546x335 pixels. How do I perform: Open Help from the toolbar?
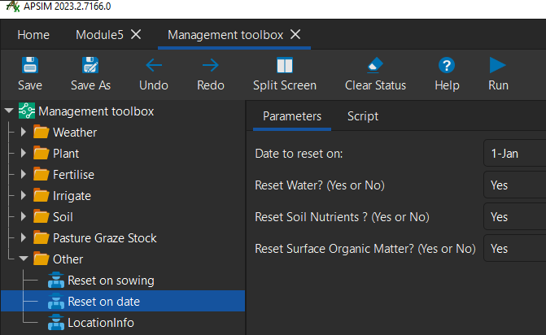[447, 65]
